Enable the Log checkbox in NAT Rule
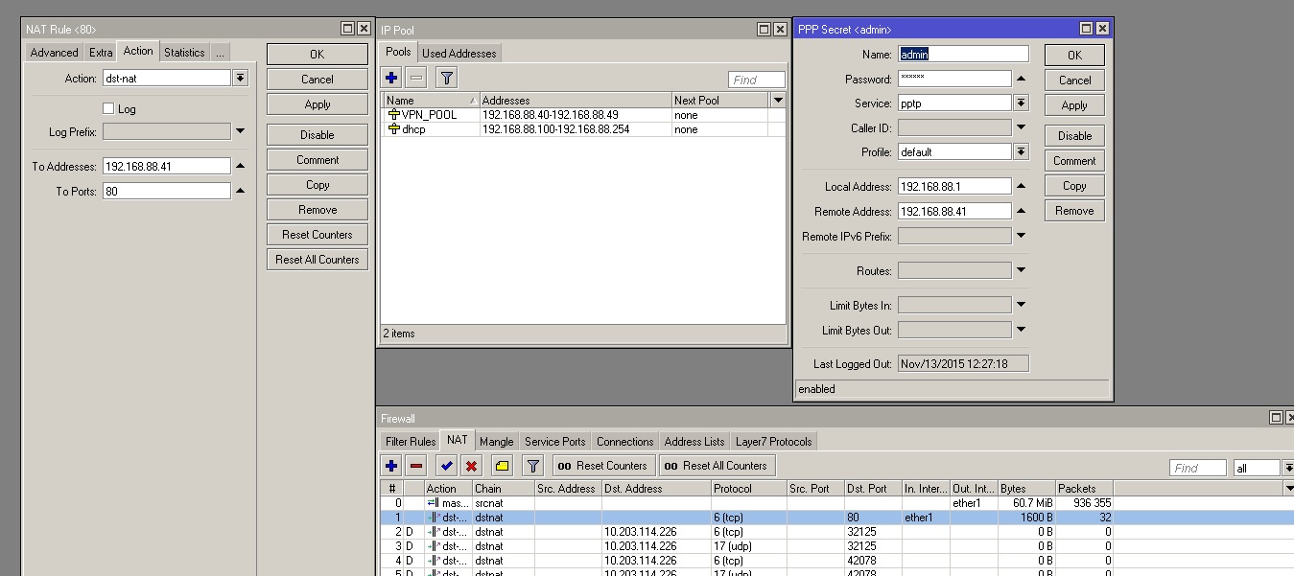 pos(108,109)
